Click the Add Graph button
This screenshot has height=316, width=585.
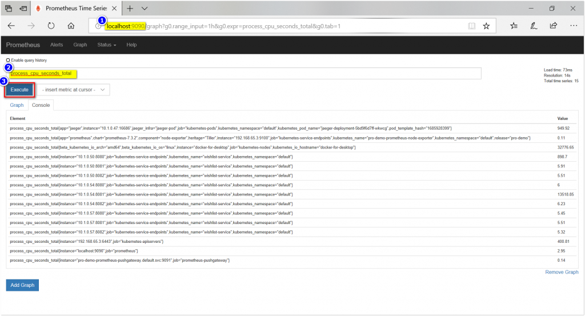pos(22,285)
